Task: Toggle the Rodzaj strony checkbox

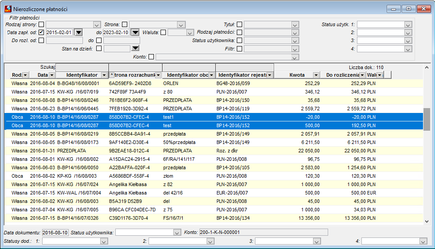Action: click(x=41, y=24)
